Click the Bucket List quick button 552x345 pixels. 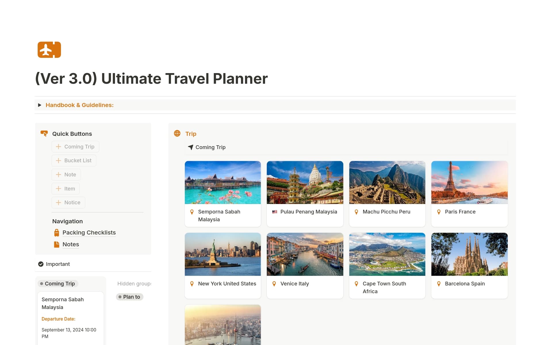[74, 160]
